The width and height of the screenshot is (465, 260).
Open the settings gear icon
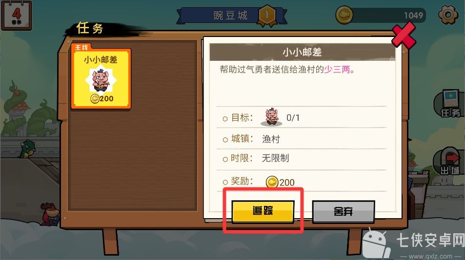pos(448,14)
